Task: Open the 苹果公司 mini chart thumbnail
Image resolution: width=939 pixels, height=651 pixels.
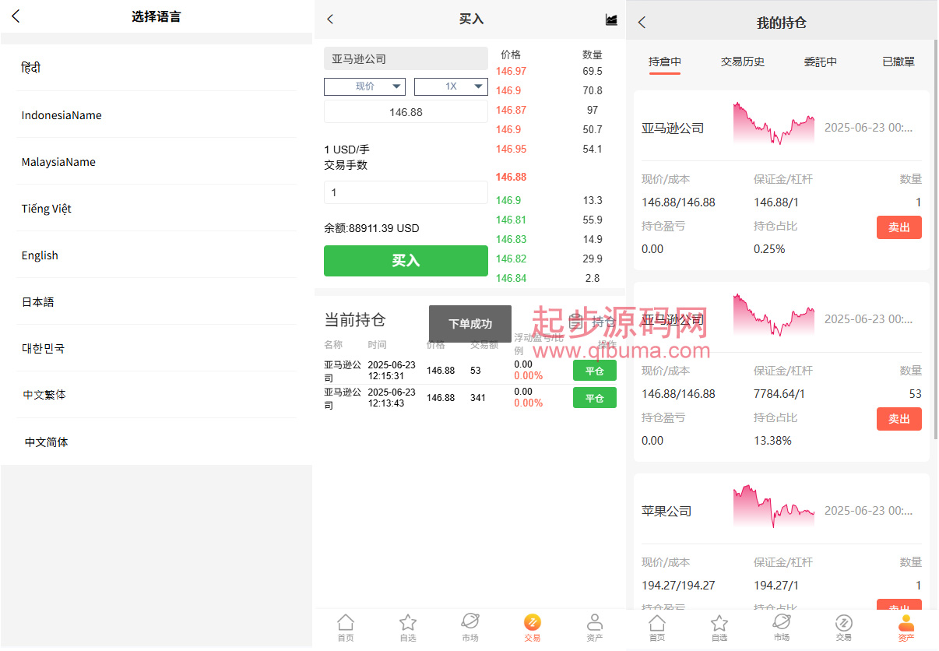Action: [773, 506]
